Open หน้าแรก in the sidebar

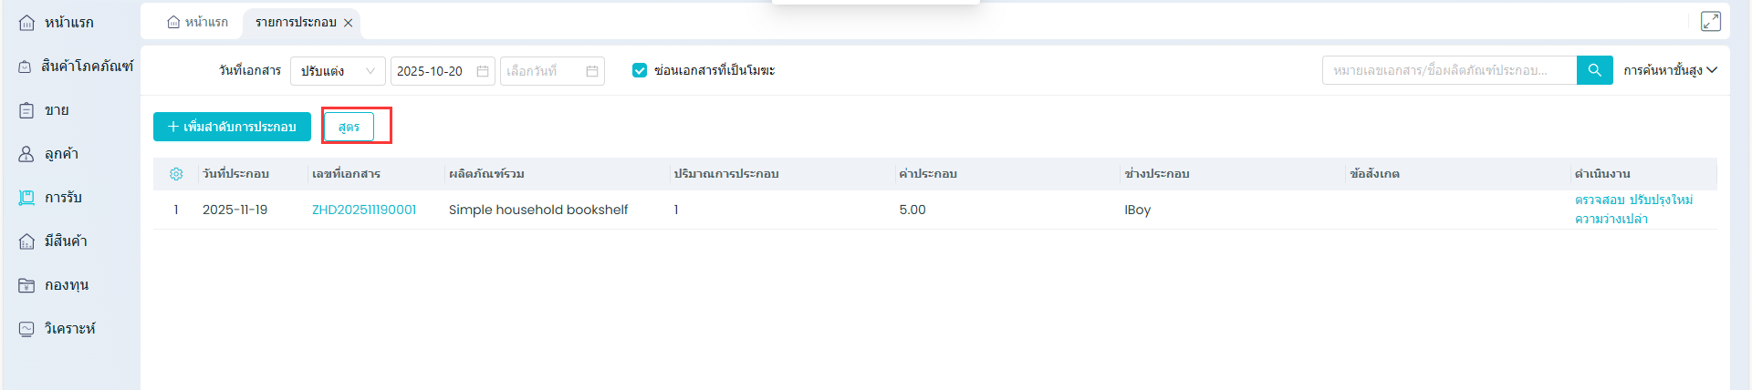coord(68,23)
